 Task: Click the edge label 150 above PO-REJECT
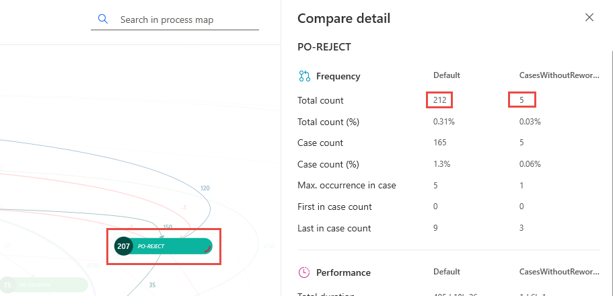point(168,227)
